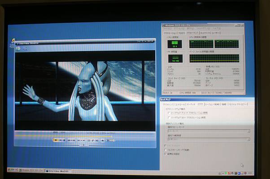Click the CPU usage gauge in Task Manager

(174, 44)
